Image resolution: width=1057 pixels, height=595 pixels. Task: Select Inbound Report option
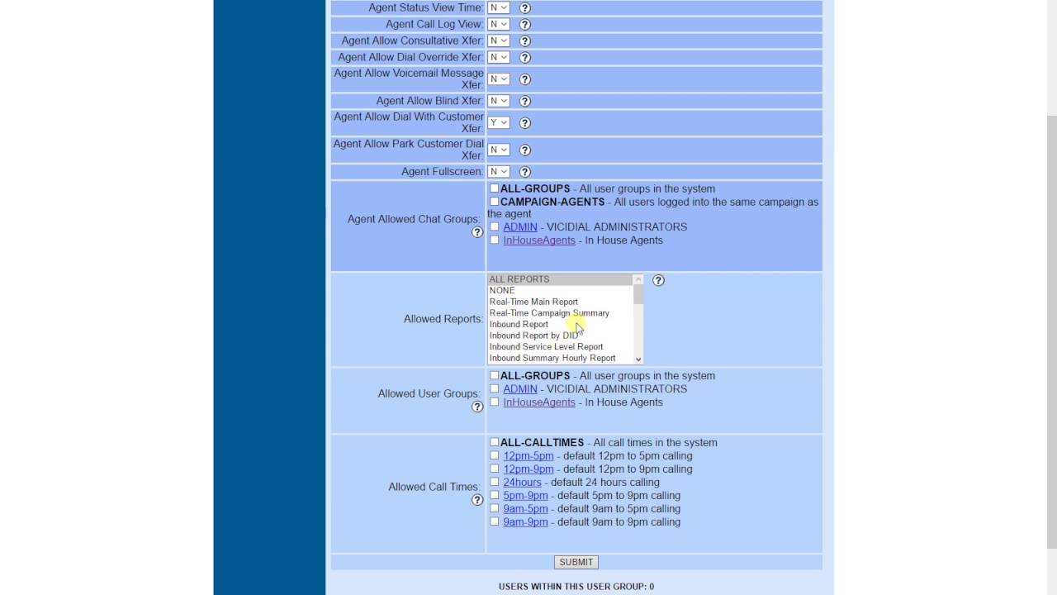[561, 324]
